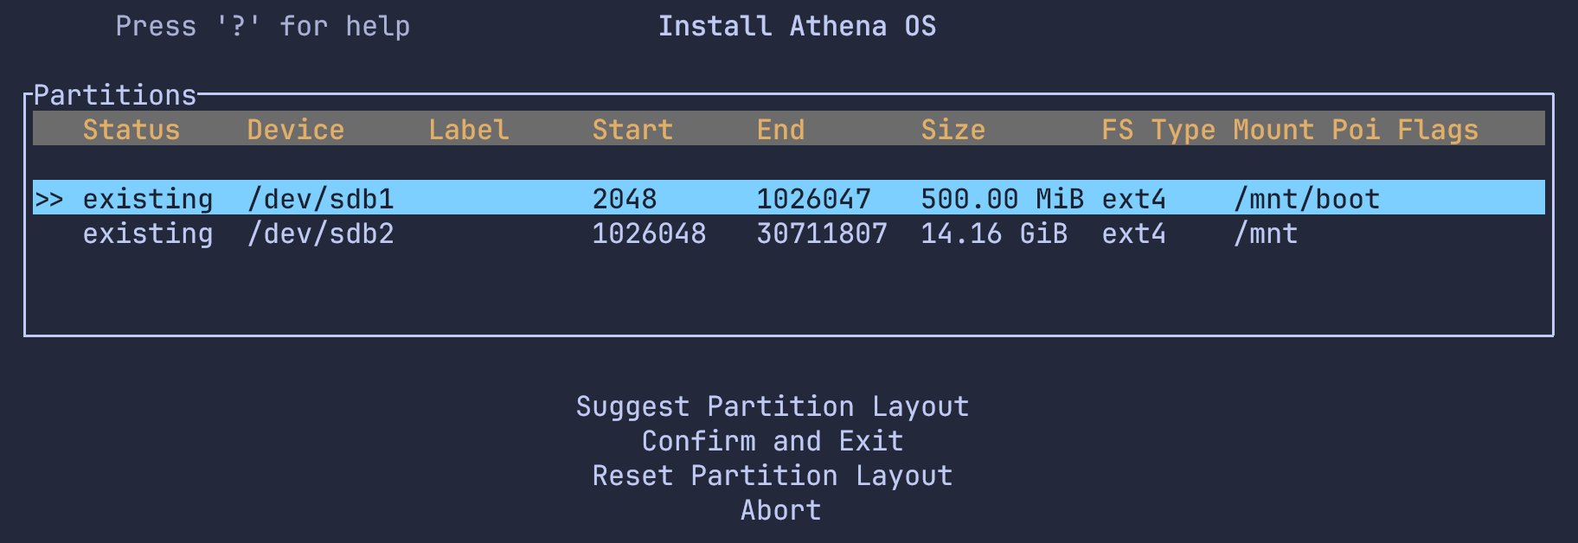Image resolution: width=1578 pixels, height=543 pixels.
Task: Click Reset Partition Layout
Action: [x=772, y=476]
